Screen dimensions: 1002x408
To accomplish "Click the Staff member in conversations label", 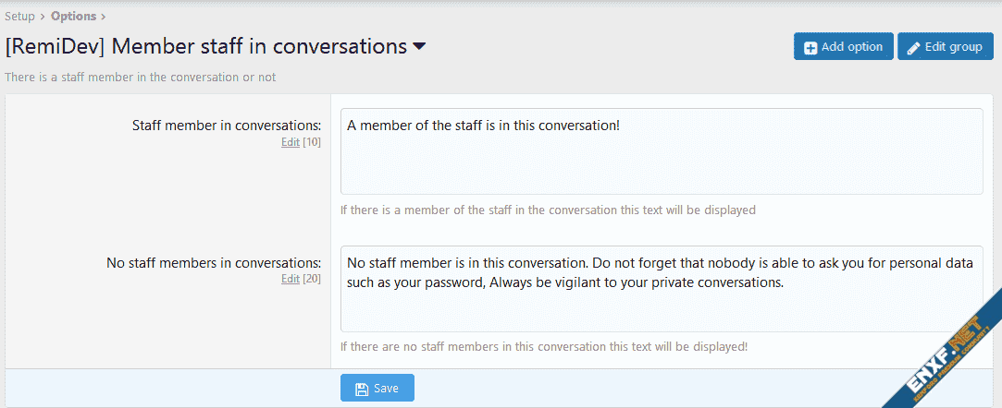I will click(x=227, y=126).
